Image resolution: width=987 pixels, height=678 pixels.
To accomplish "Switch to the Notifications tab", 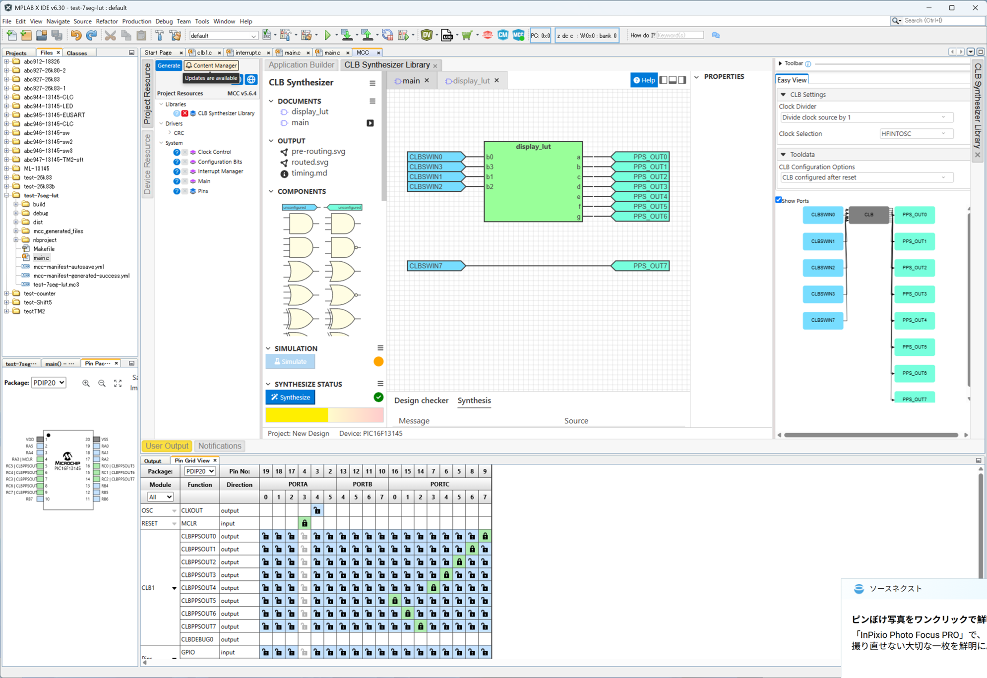I will pyautogui.click(x=220, y=446).
